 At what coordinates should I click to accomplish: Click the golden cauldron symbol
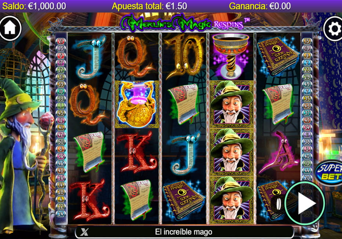click(137, 104)
